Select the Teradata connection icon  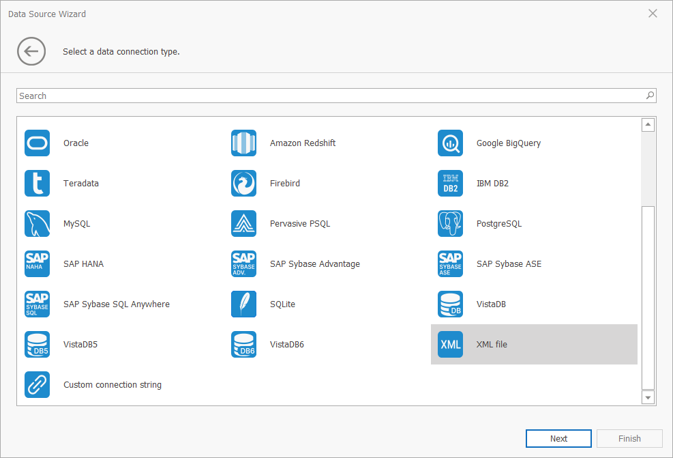(x=38, y=184)
